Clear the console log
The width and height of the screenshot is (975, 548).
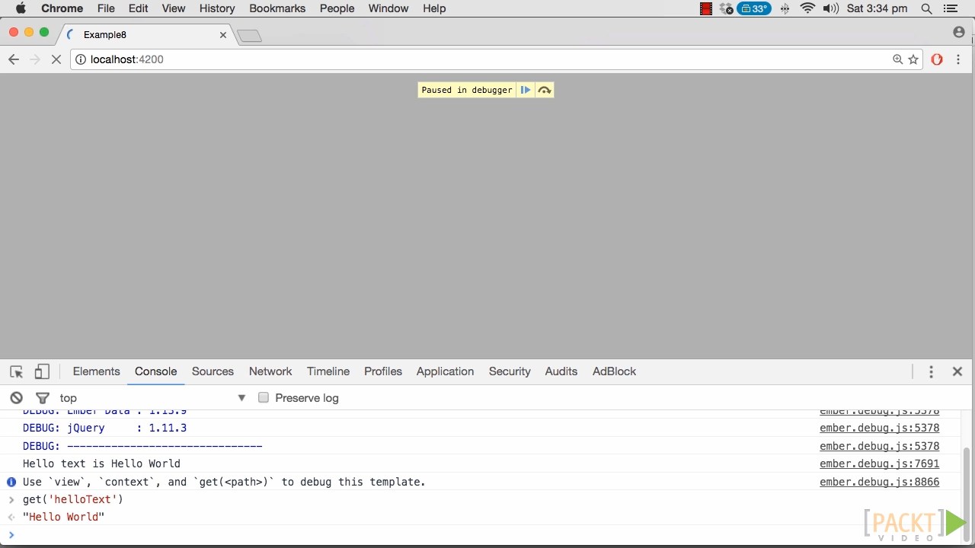[16, 398]
